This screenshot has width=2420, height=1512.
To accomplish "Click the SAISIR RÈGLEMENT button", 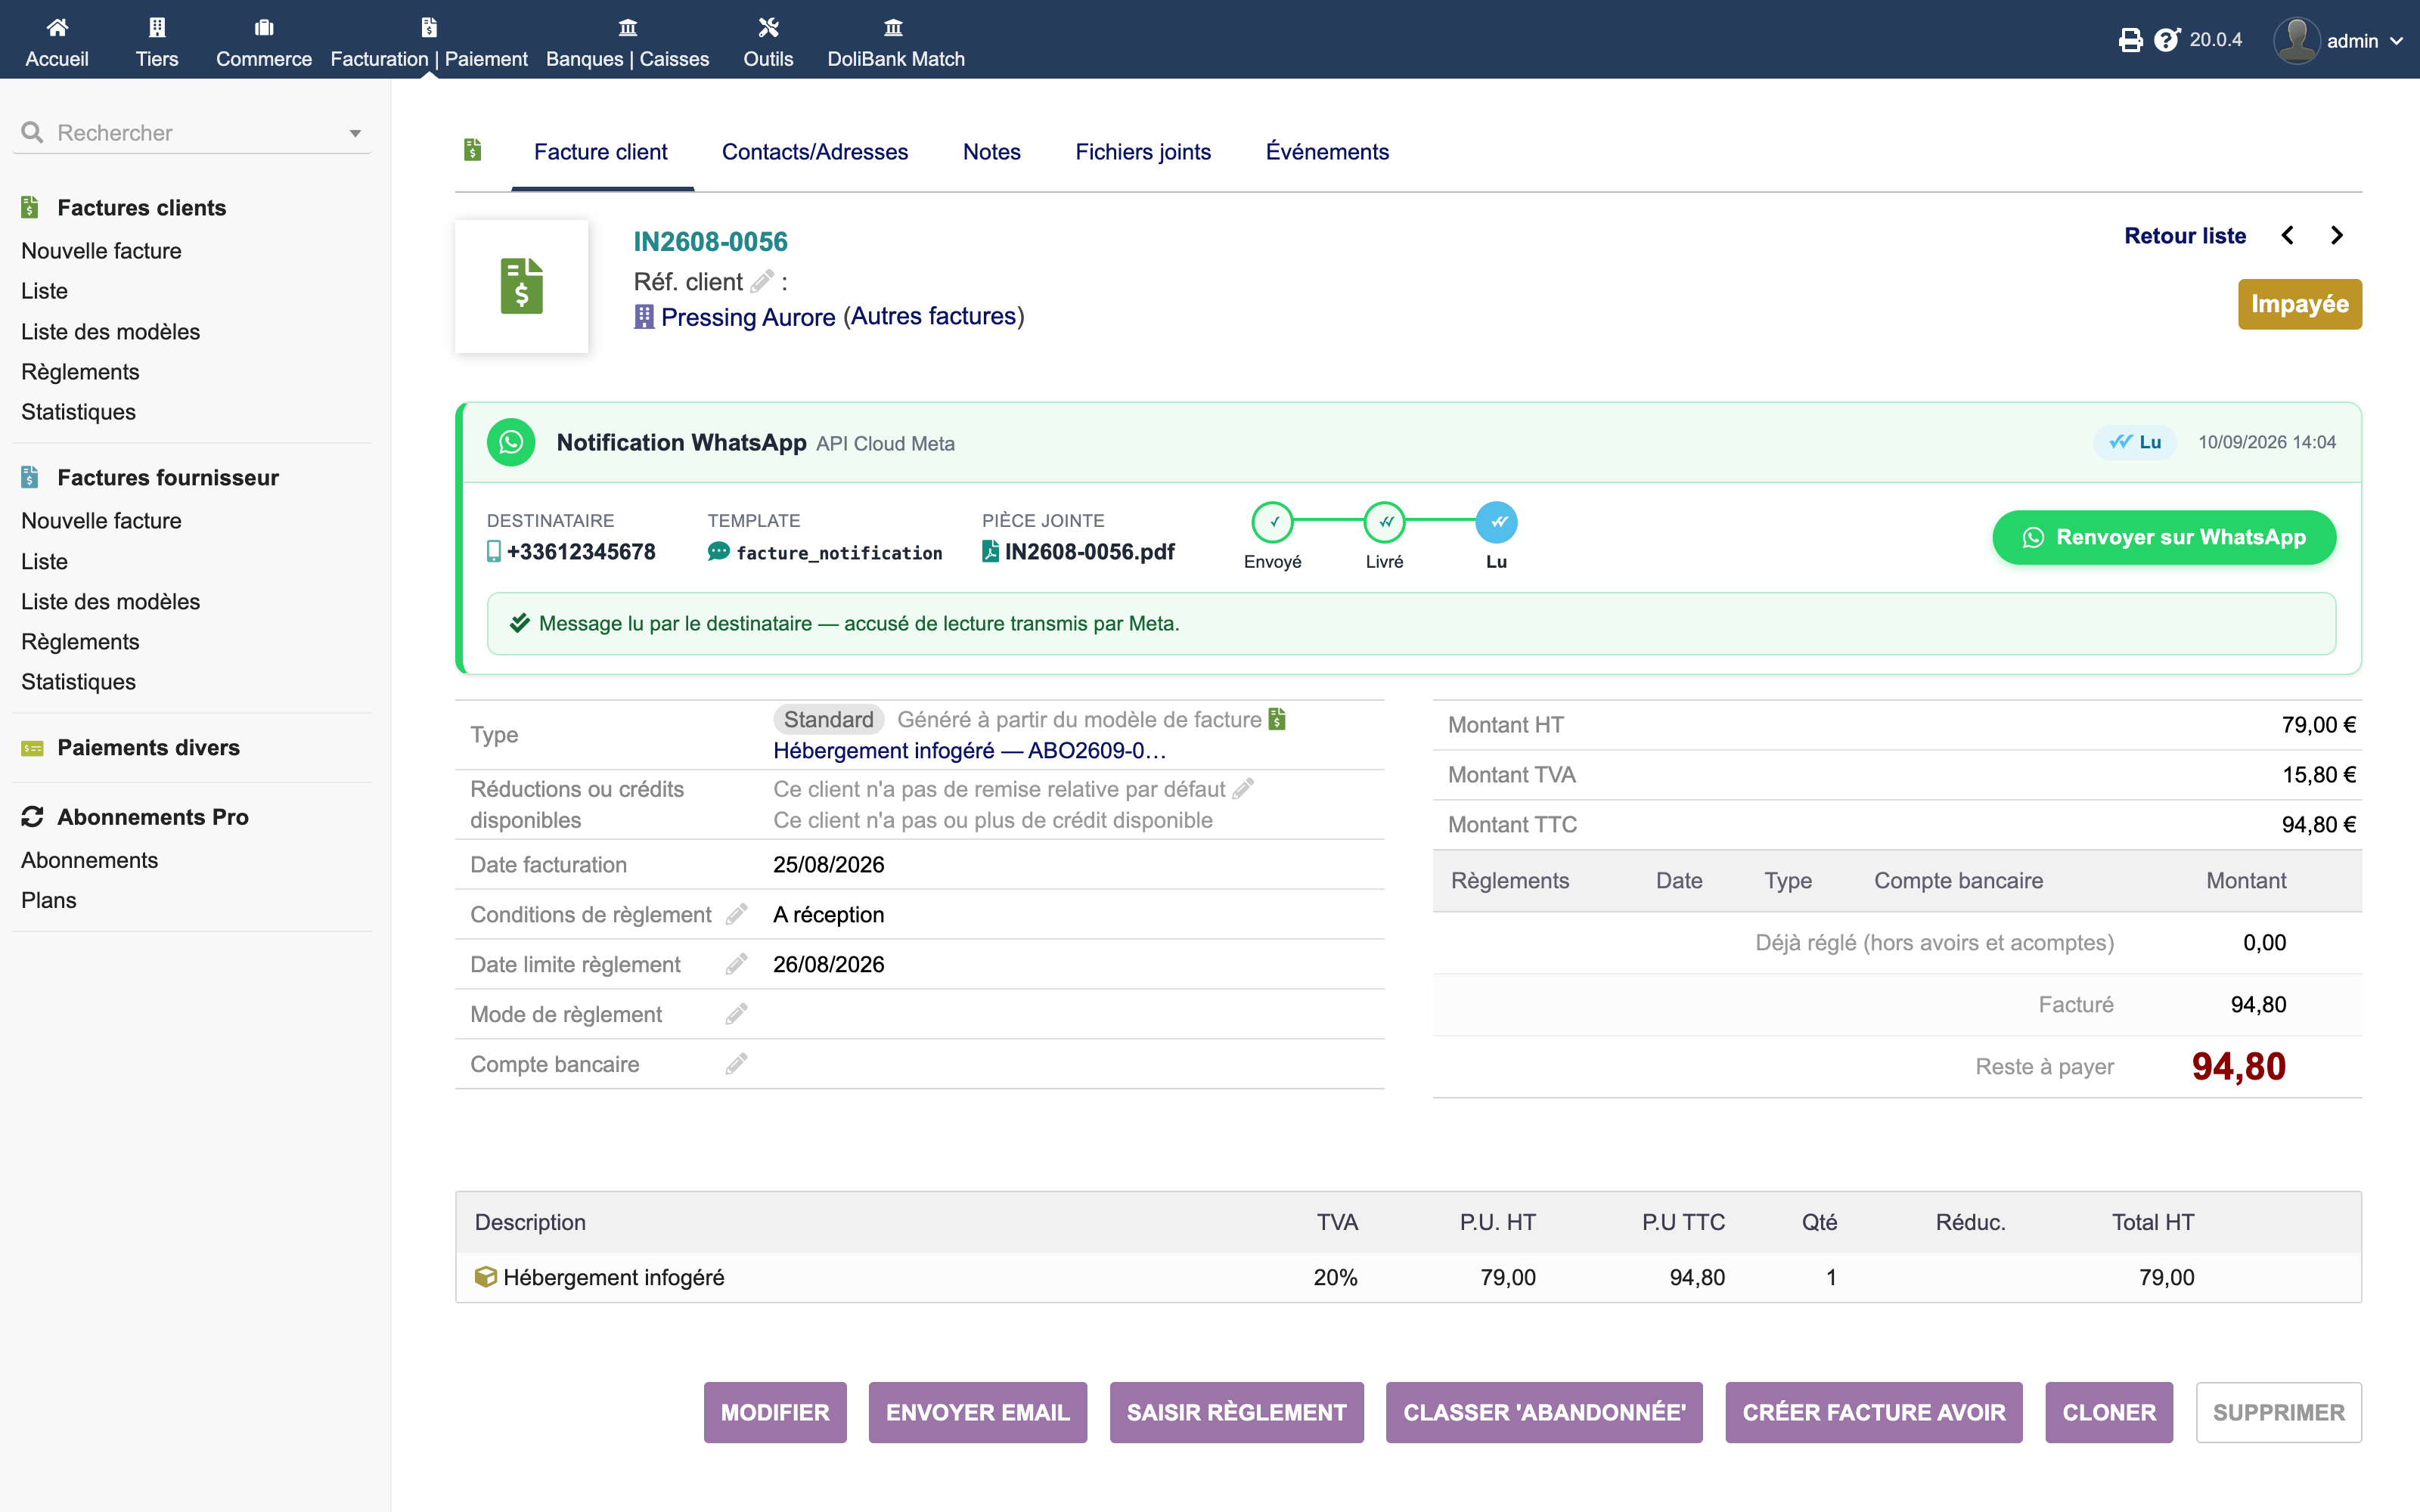I will point(1236,1412).
